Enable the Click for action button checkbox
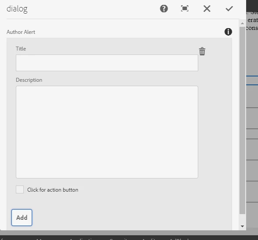Viewport: 258px width, 240px height. click(x=20, y=189)
